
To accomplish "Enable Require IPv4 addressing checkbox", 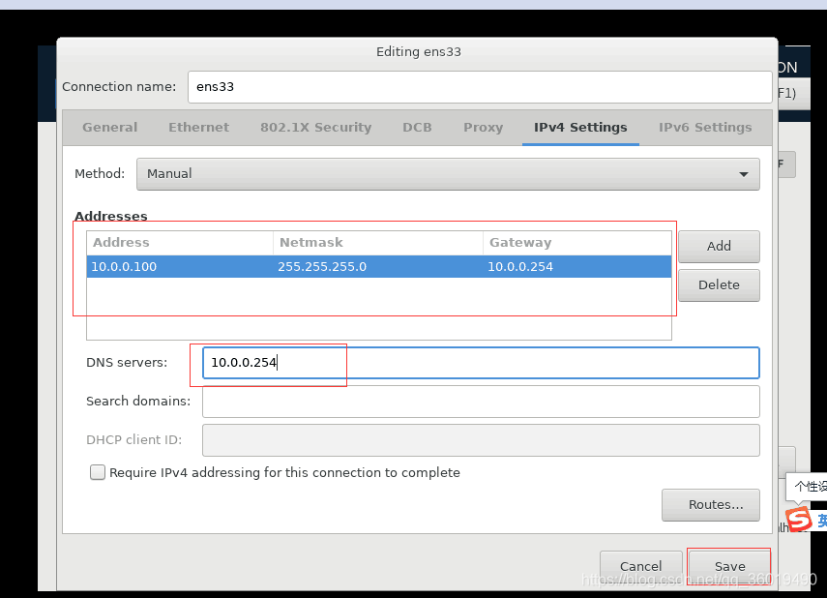I will (x=98, y=472).
